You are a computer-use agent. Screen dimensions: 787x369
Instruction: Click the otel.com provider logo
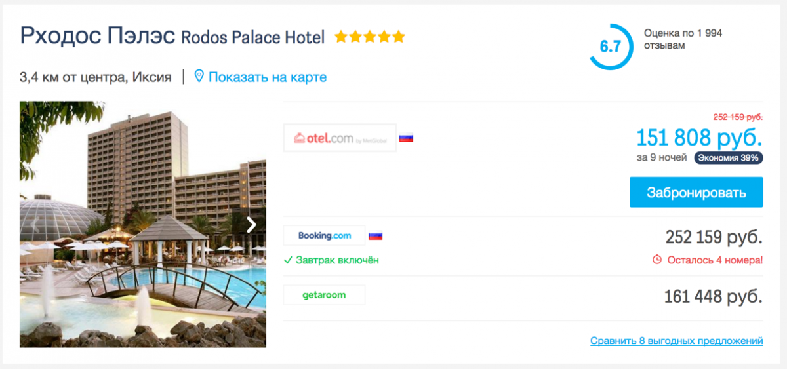pos(340,138)
